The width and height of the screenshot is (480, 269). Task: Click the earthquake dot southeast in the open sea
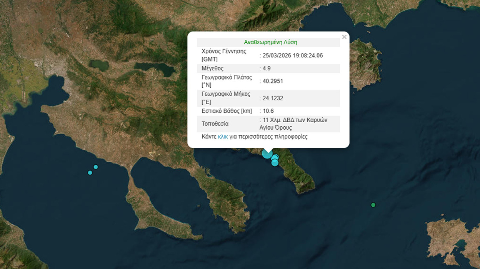pyautogui.click(x=373, y=204)
